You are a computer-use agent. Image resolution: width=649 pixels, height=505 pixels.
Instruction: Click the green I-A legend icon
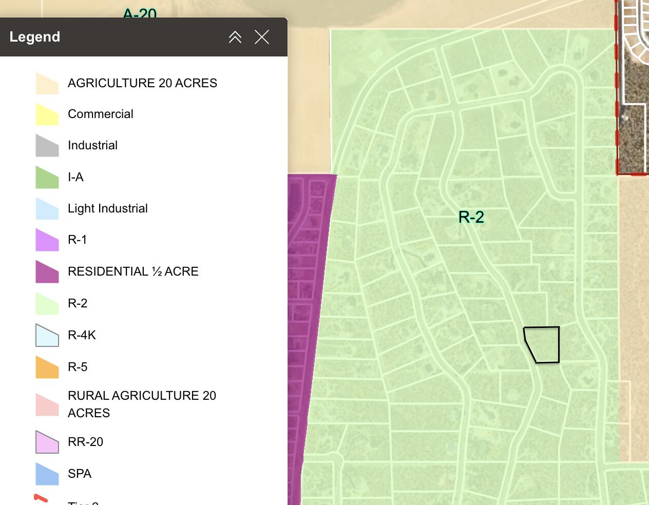click(x=47, y=177)
